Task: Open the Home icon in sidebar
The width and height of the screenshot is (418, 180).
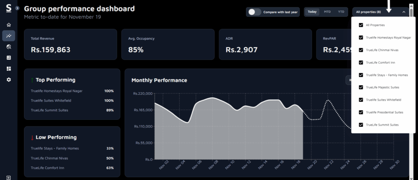Action: click(9, 25)
